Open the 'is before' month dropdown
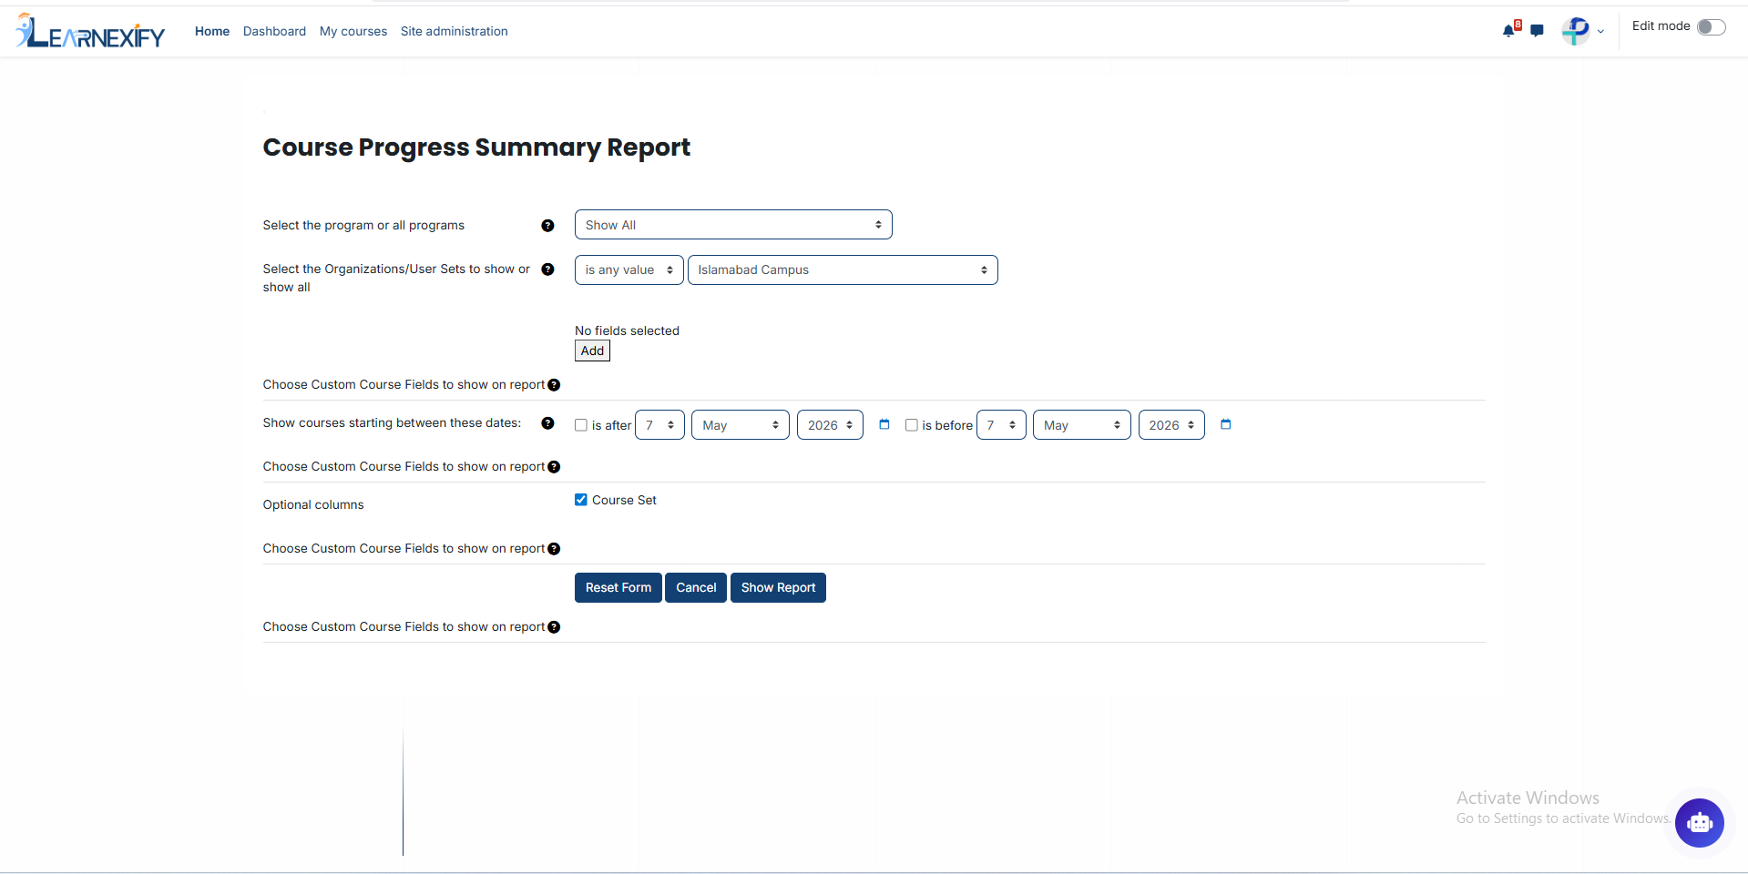The image size is (1748, 874). tap(1082, 425)
